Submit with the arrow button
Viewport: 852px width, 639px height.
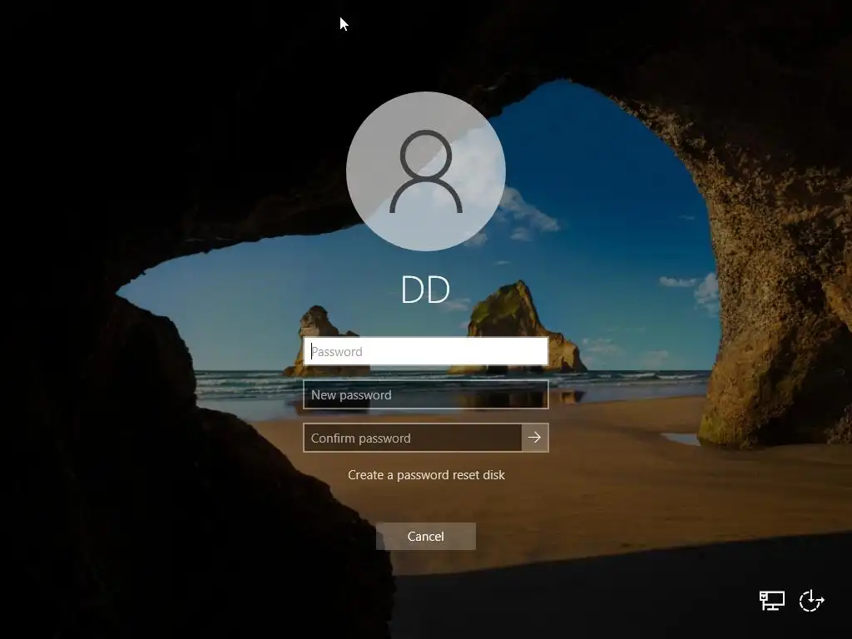tap(535, 438)
